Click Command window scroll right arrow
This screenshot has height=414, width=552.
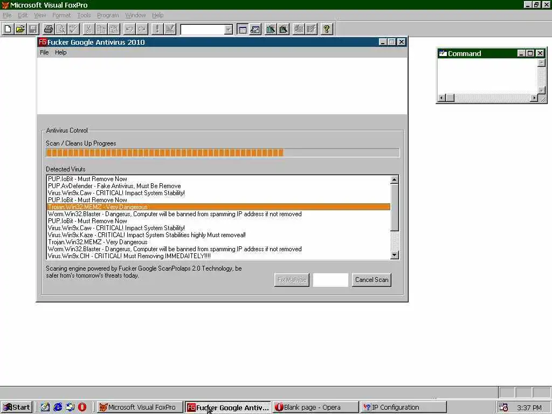pos(534,98)
